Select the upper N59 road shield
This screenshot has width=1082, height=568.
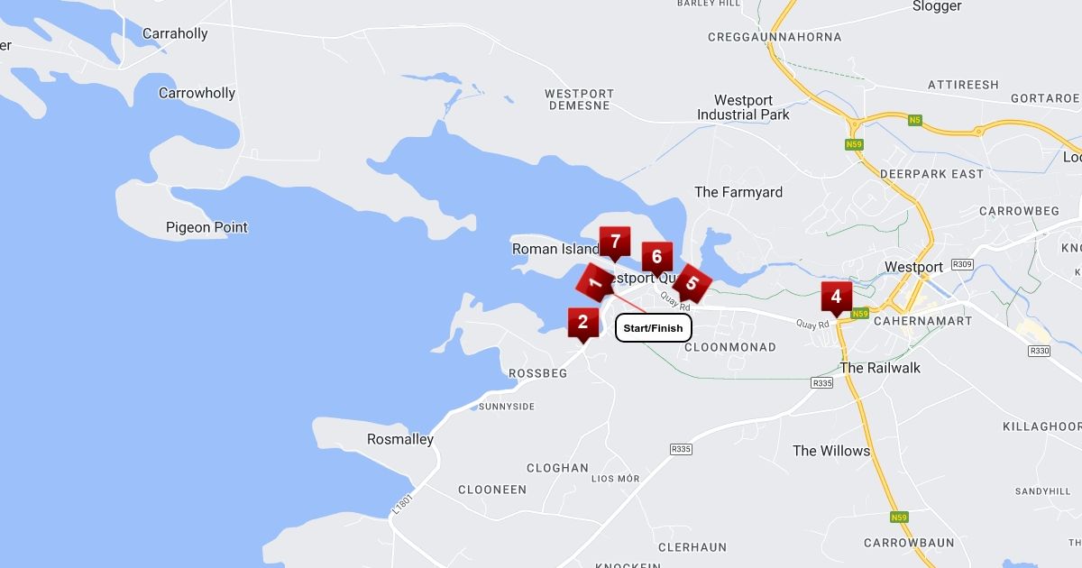coord(854,144)
